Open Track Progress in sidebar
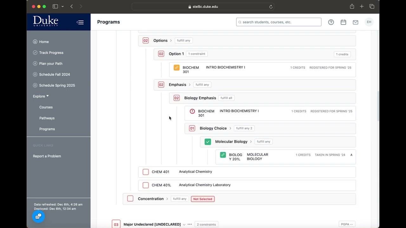Image resolution: width=406 pixels, height=228 pixels. pyautogui.click(x=51, y=53)
